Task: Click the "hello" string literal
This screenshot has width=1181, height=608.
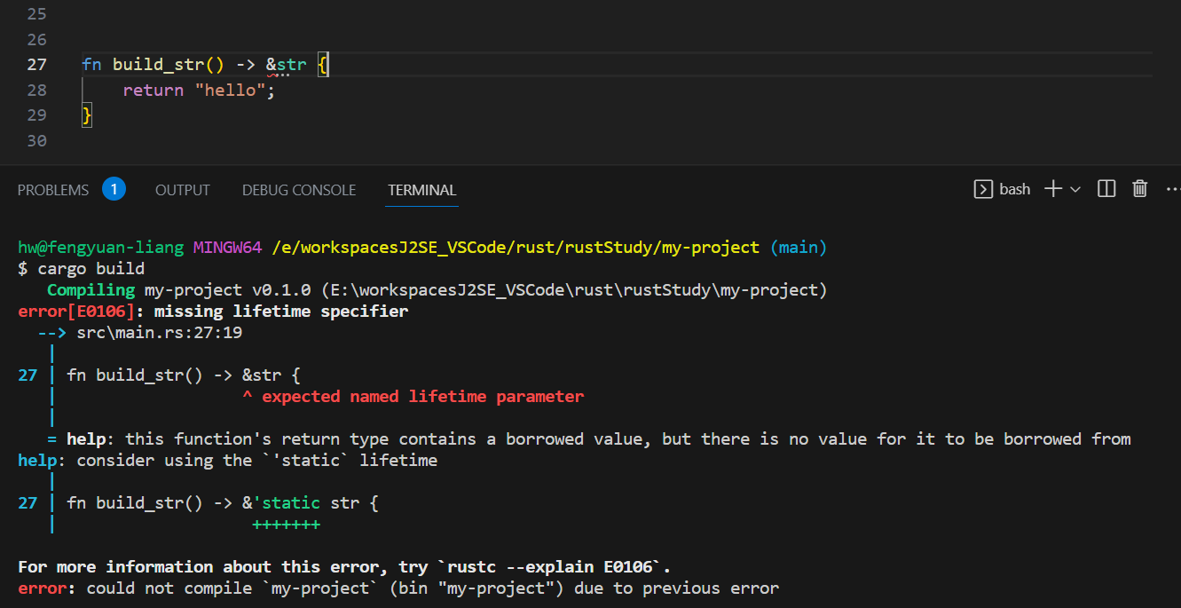Action: [231, 90]
